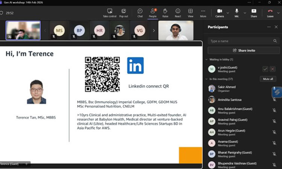Screen dimensions: 282x169
Task: Pop out the shared content
Action: click(123, 12)
